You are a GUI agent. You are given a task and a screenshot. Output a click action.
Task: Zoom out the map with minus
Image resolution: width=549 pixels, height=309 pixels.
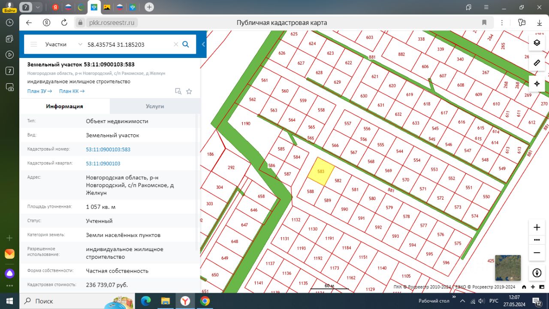pyautogui.click(x=537, y=253)
